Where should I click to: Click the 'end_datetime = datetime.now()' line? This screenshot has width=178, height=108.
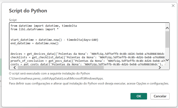[x=34, y=43]
